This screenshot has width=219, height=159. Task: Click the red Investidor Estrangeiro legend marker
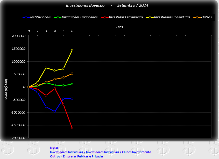point(105,17)
